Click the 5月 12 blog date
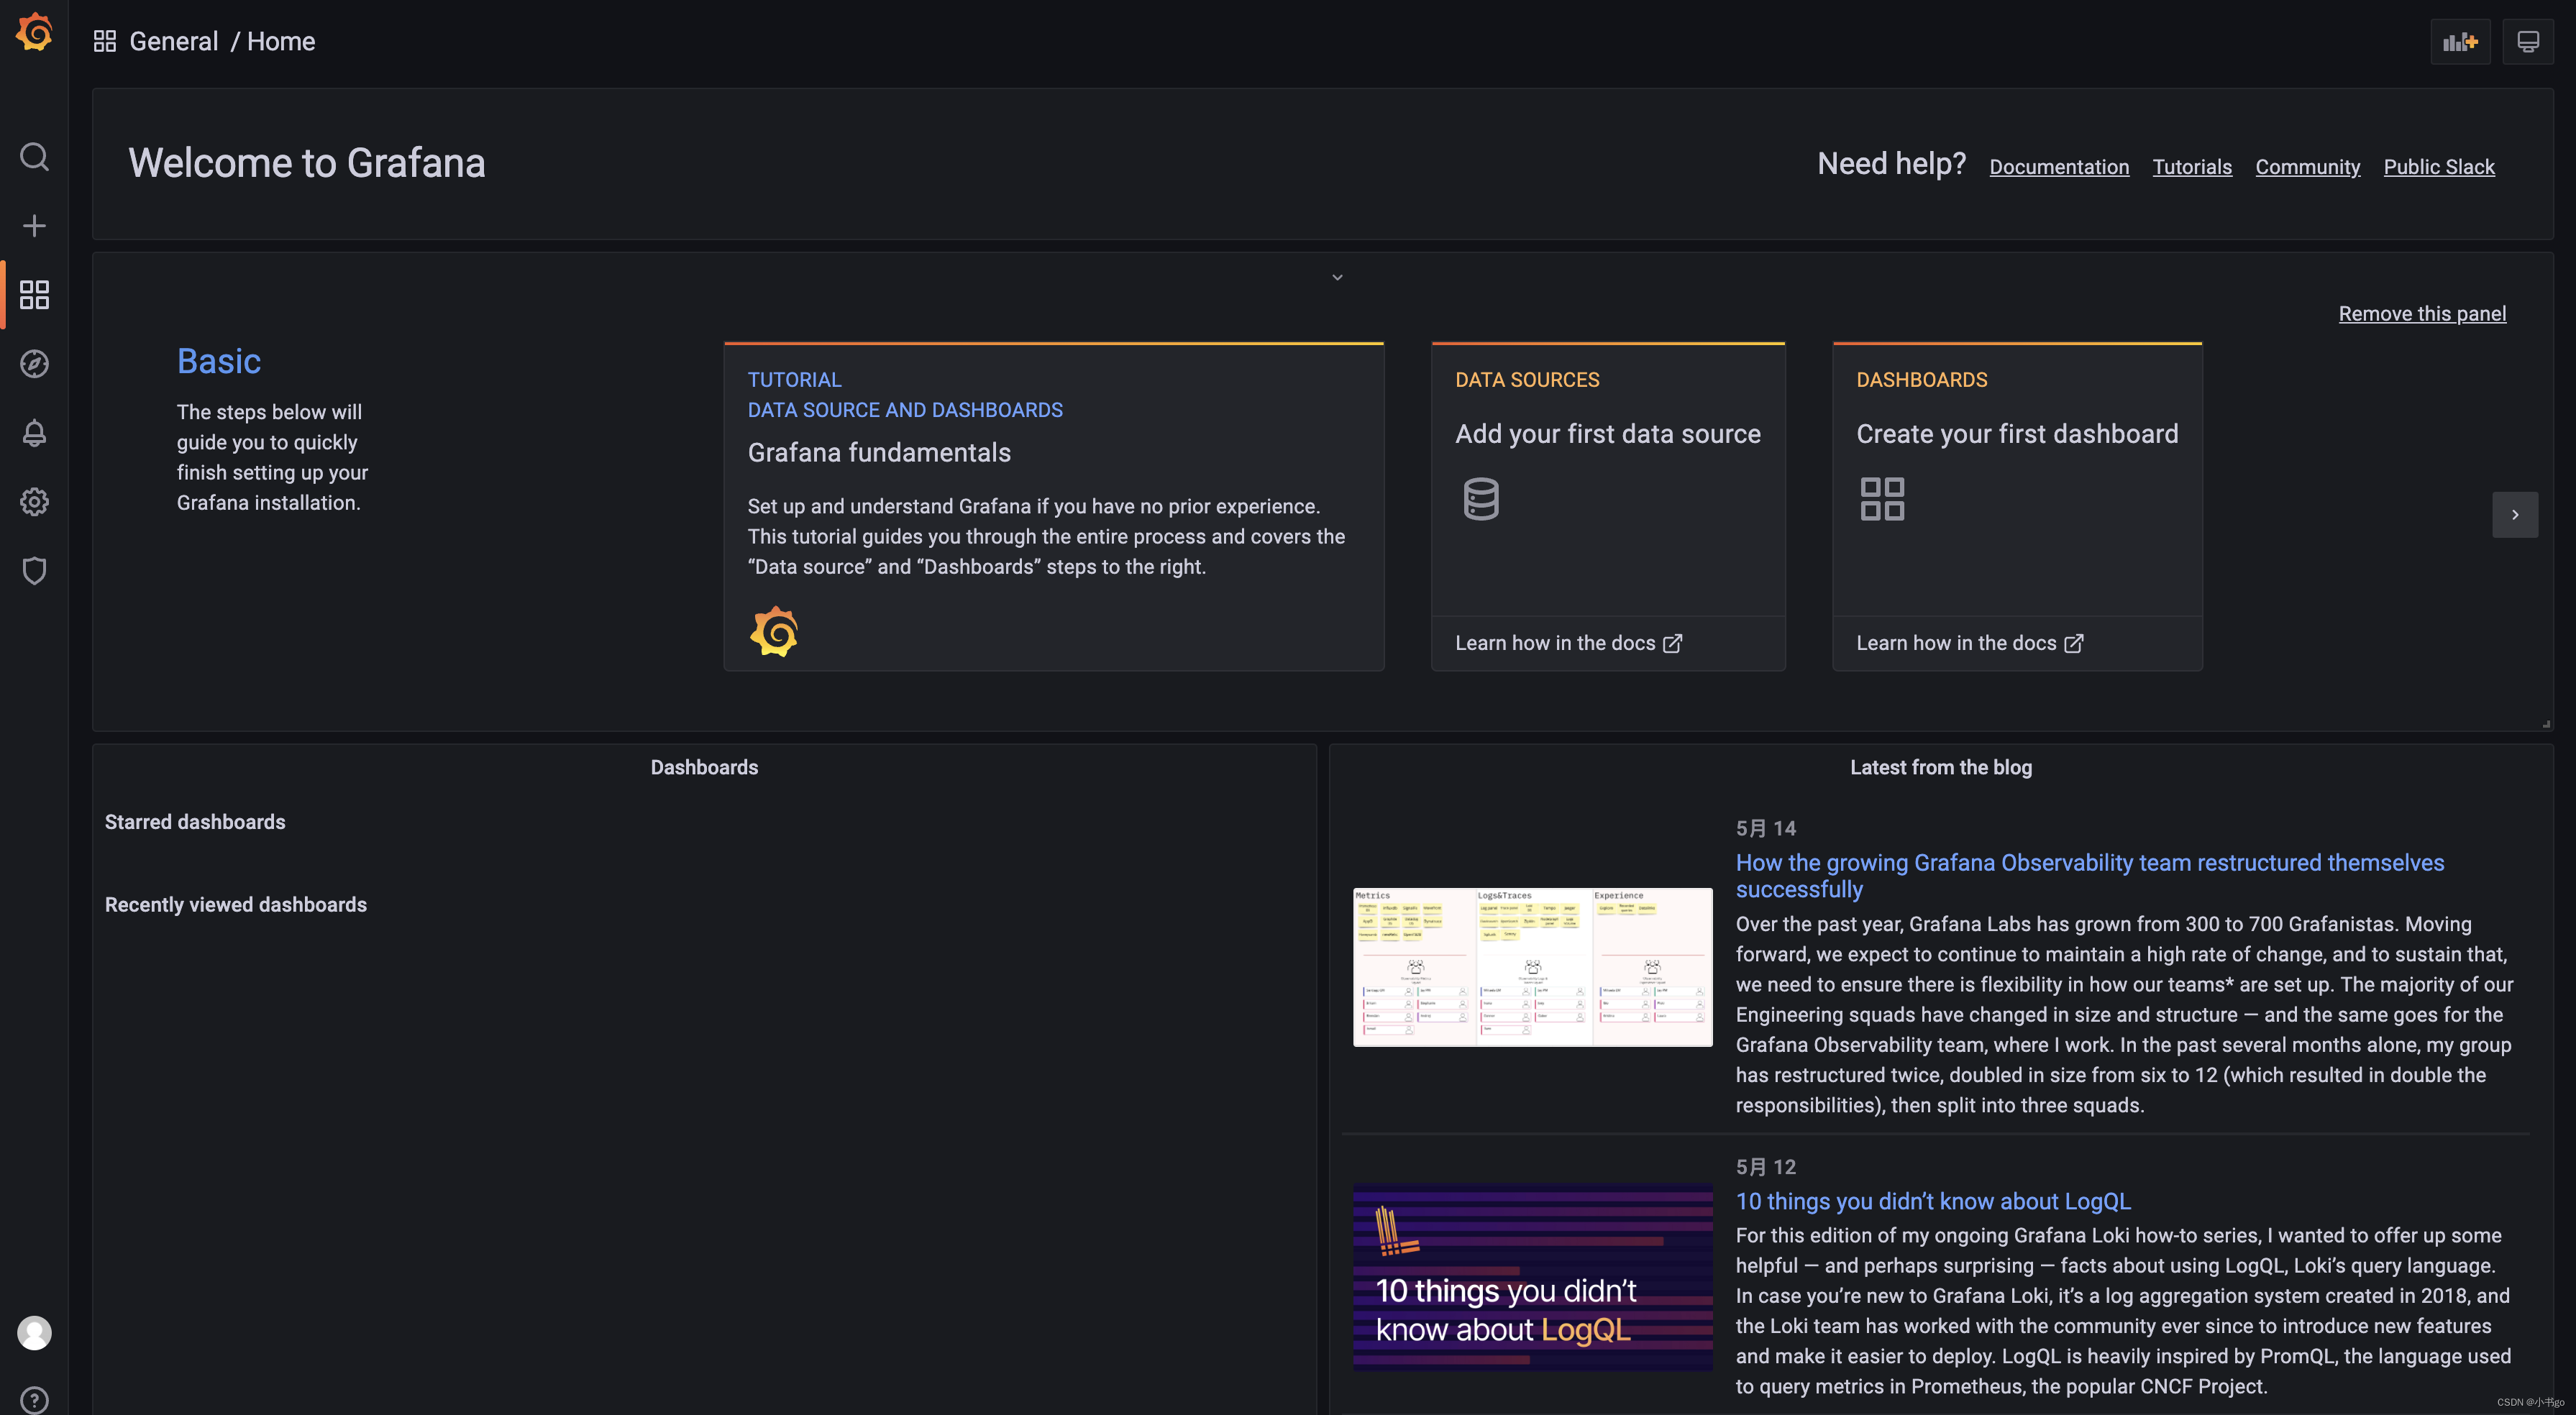The image size is (2576, 1415). [x=1766, y=1167]
